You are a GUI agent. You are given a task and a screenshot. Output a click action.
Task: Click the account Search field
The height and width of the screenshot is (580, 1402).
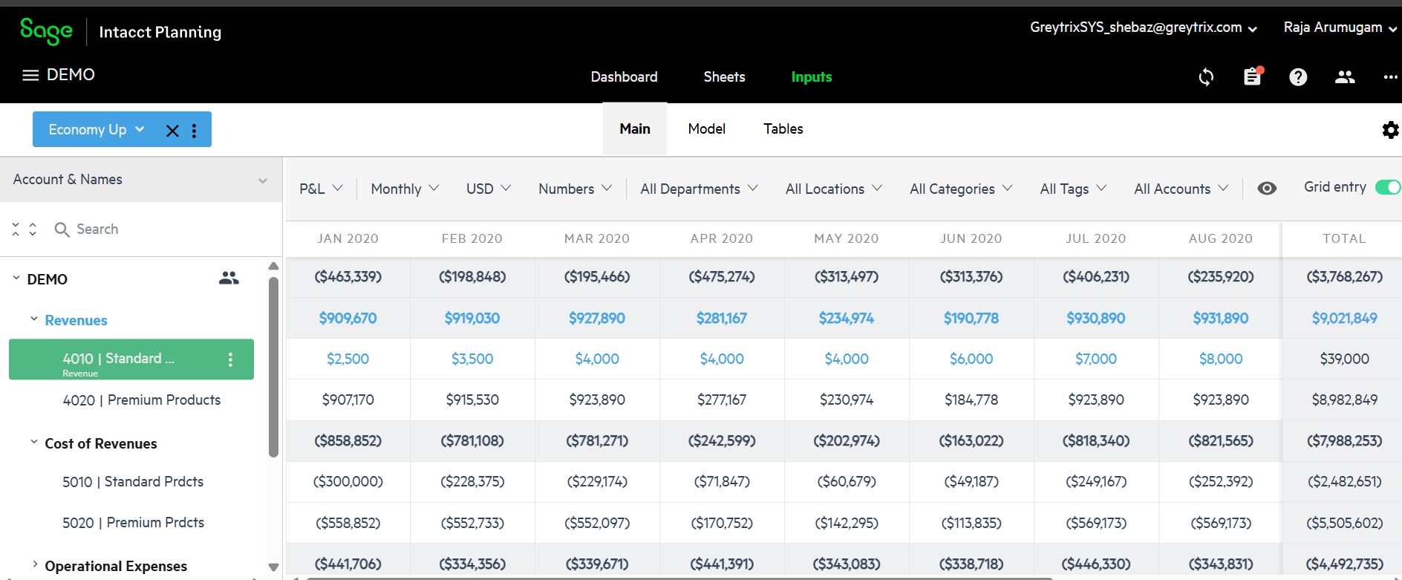tap(149, 229)
